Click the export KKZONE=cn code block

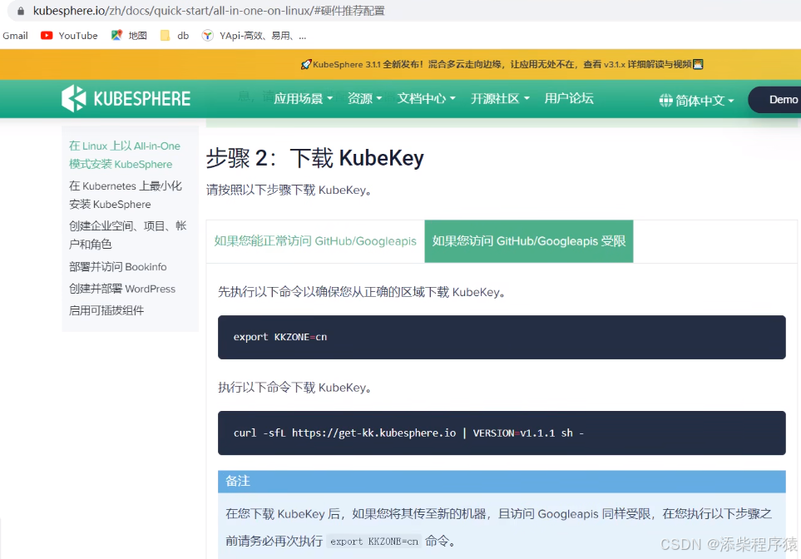coord(502,337)
